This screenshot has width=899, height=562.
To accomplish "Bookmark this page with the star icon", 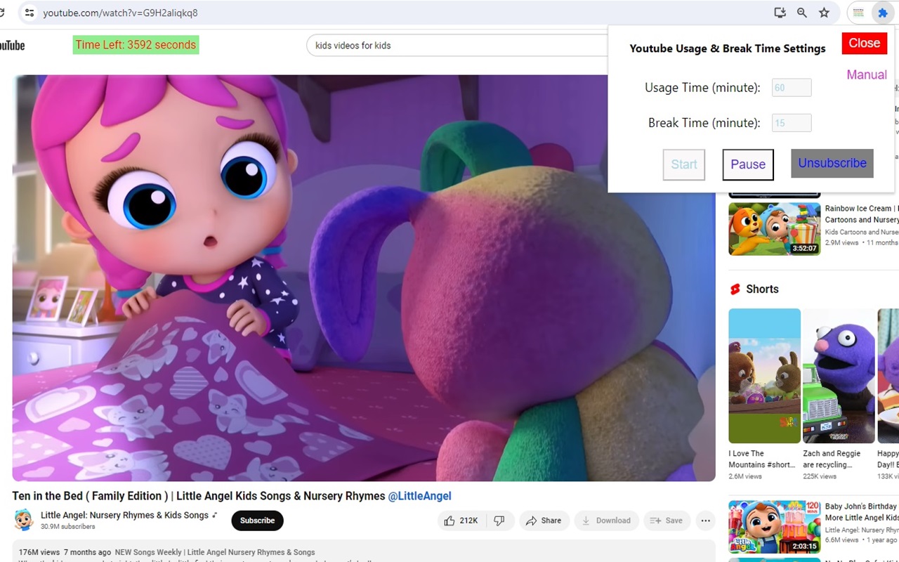I will click(825, 13).
